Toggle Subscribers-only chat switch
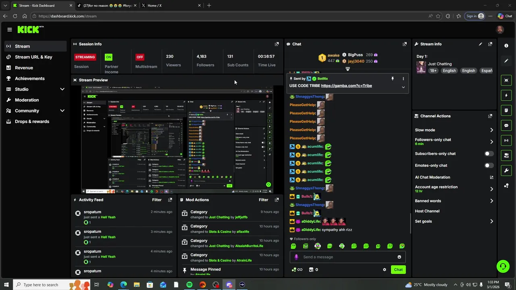The height and width of the screenshot is (290, 516). [489, 153]
